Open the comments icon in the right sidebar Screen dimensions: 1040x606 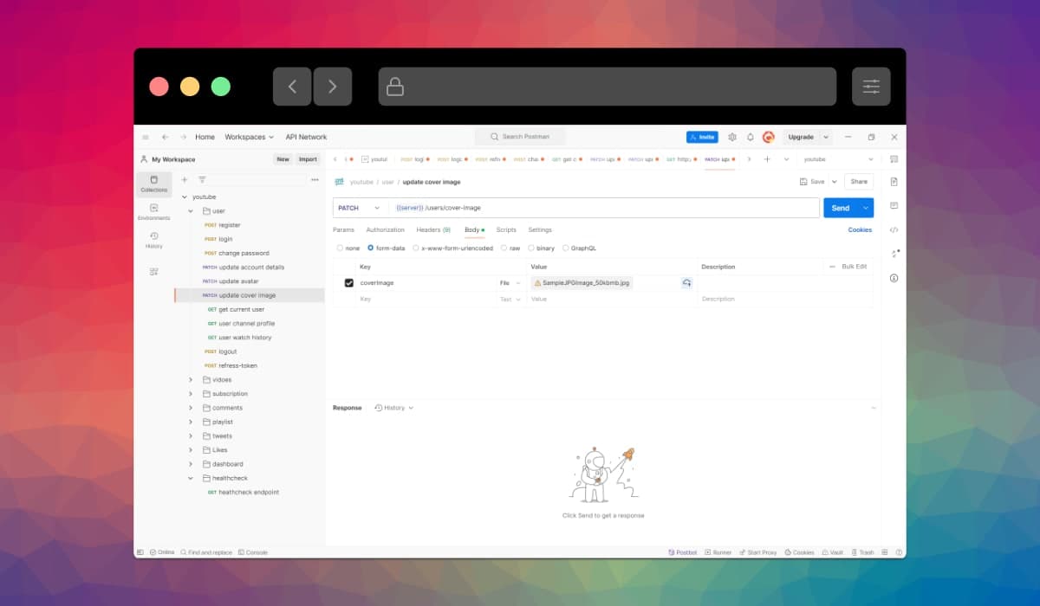[894, 205]
